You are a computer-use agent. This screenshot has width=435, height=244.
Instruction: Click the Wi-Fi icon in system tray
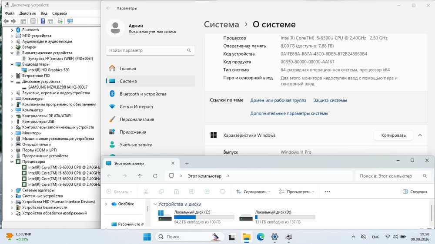[x=388, y=237]
